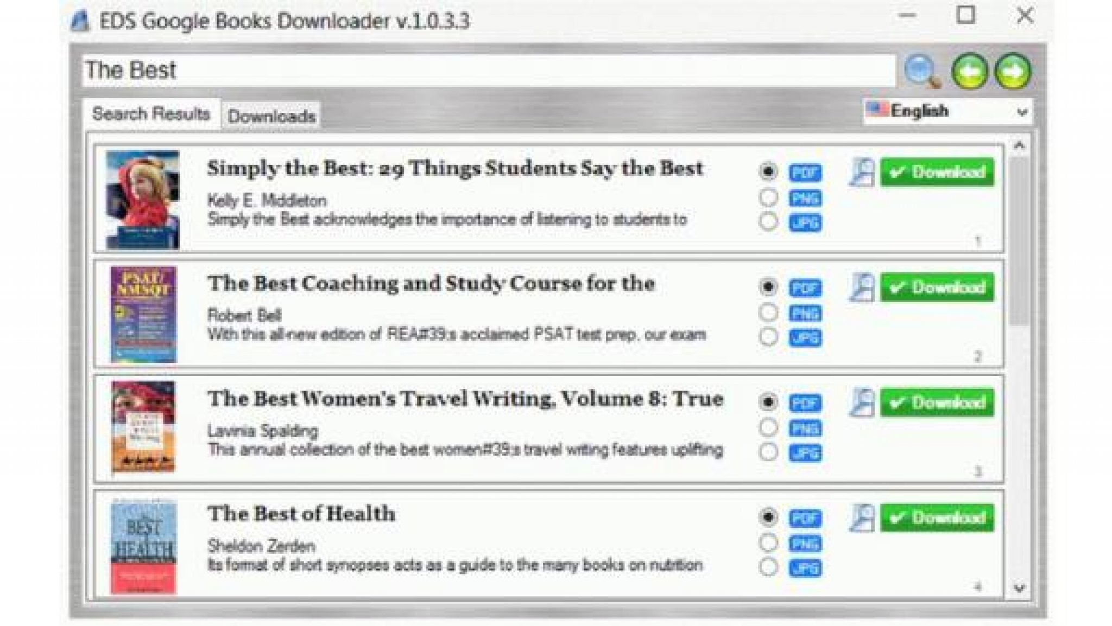
Task: Click the app icon in the title bar
Action: point(80,22)
